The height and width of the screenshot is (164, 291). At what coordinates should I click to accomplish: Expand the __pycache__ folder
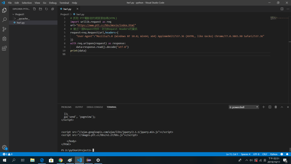point(23,19)
